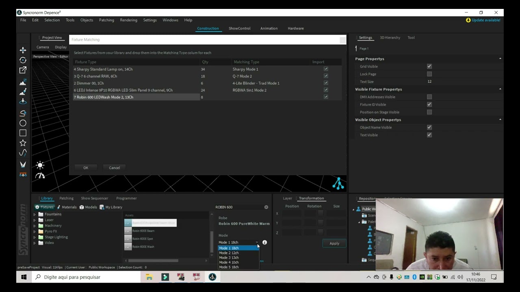The height and width of the screenshot is (292, 520).
Task: Click the speedometer performance icon in viewport
Action: (40, 176)
